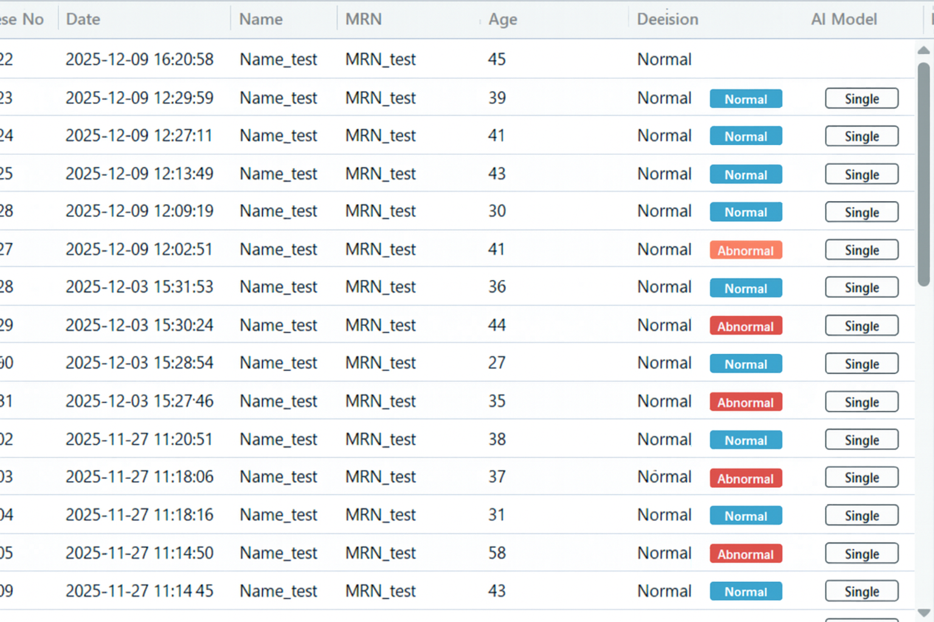Click Single button in the 15:30:24 row

coord(861,326)
